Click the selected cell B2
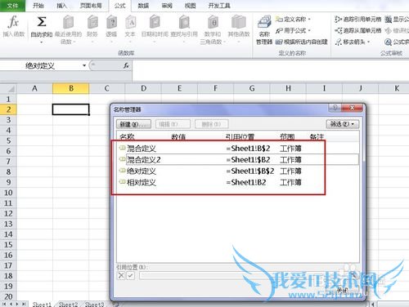The height and width of the screenshot is (307, 409). (x=71, y=109)
